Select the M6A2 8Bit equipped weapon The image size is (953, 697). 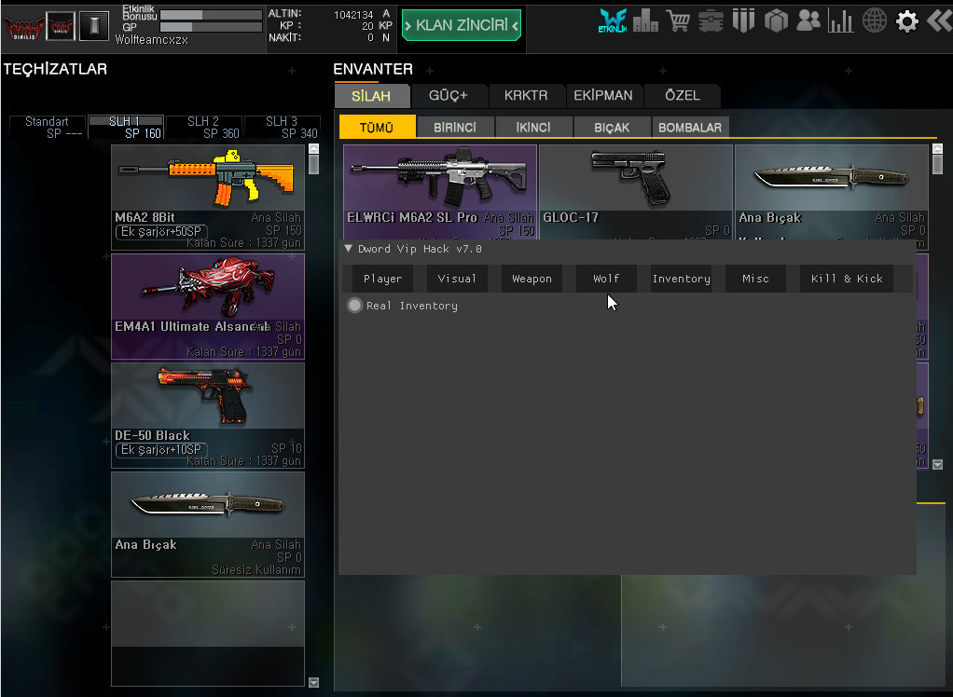click(x=208, y=198)
